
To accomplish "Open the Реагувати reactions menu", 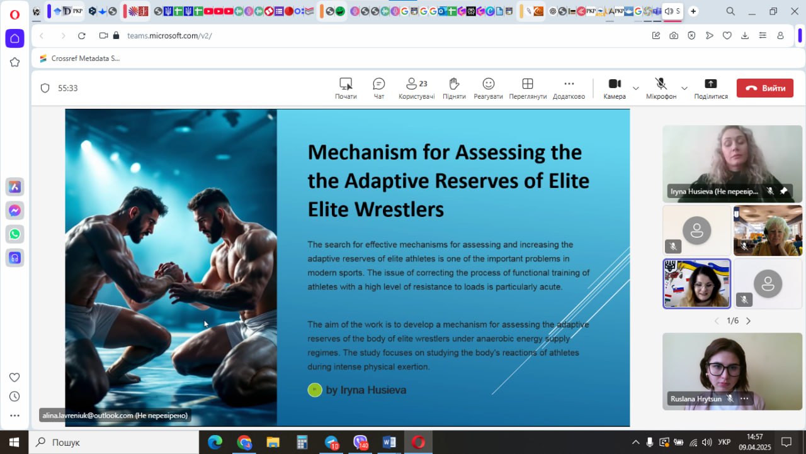I will 489,88.
